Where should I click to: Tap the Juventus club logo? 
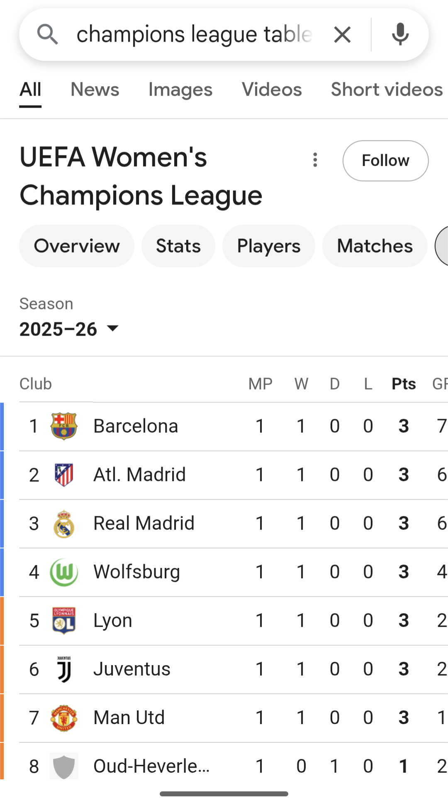click(x=64, y=669)
